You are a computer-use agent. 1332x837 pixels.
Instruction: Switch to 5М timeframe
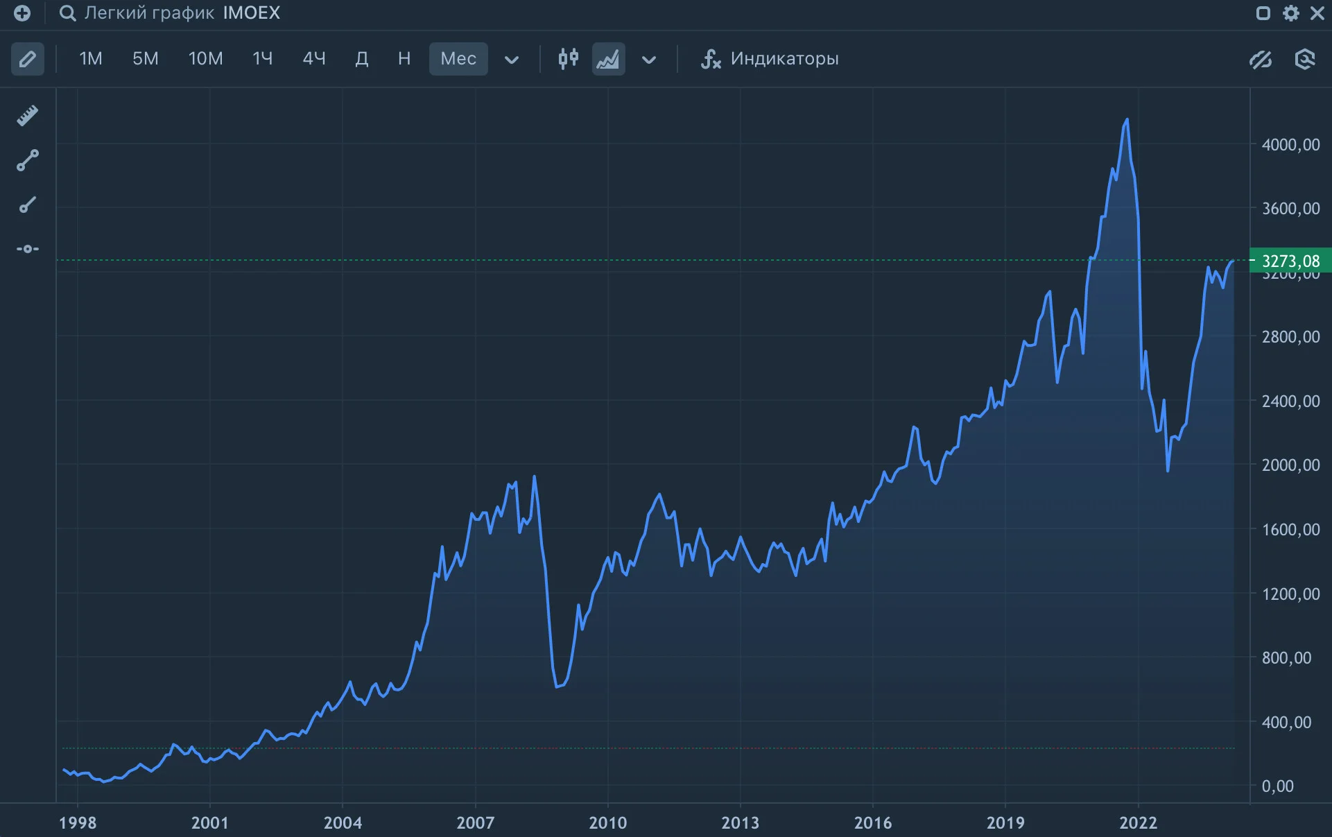click(146, 59)
